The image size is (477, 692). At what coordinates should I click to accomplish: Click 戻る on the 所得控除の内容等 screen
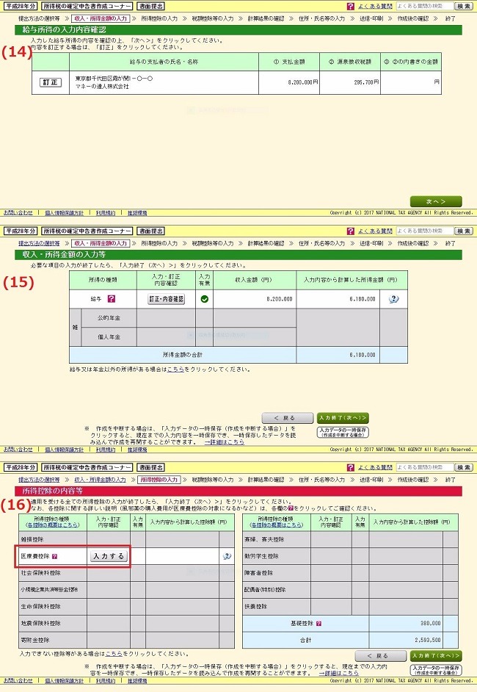(x=382, y=656)
